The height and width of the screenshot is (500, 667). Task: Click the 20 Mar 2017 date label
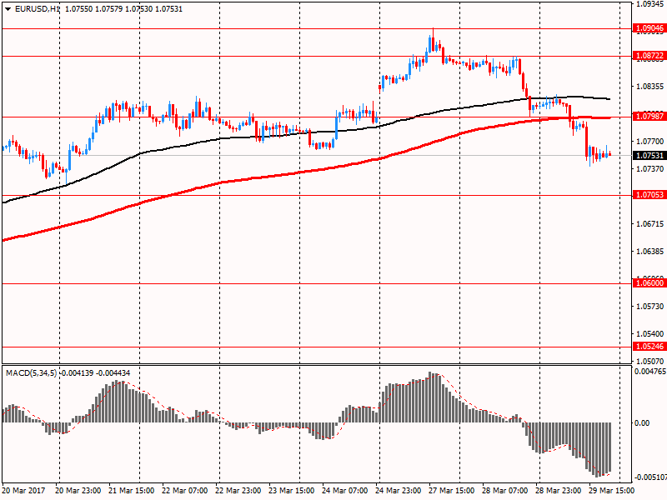click(23, 490)
